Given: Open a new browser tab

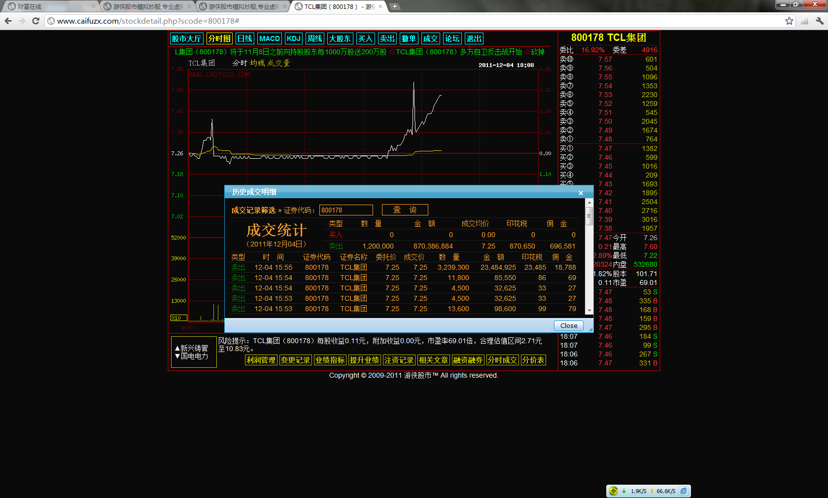Looking at the screenshot, I should pos(394,6).
